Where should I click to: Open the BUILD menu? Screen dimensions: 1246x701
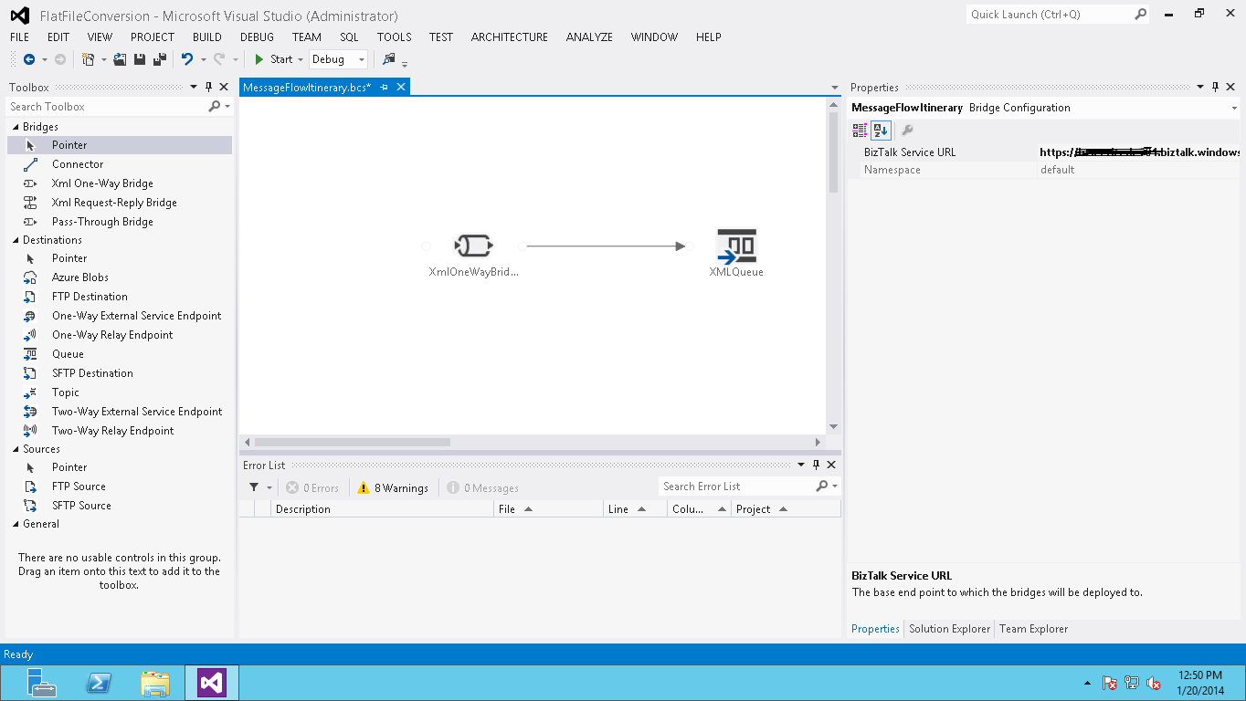207,37
